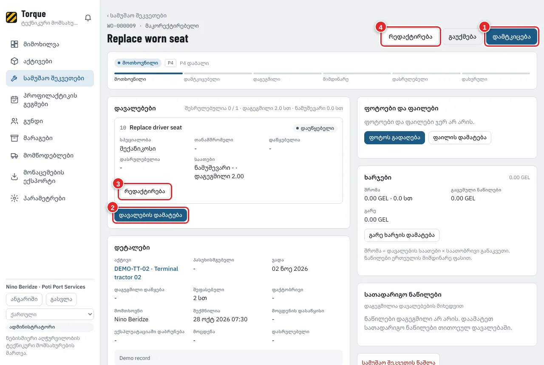The height and width of the screenshot is (365, 544).
Task: Click the გაუქმება cancel button
Action: pos(462,37)
